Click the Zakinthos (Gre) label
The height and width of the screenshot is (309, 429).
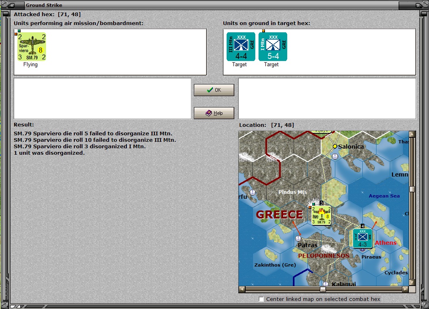click(x=275, y=265)
